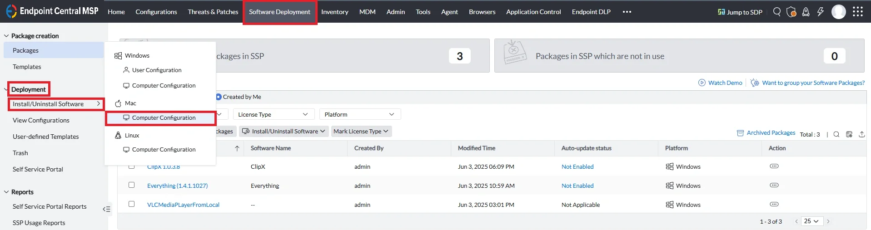This screenshot has width=871, height=230.
Task: Click the Windows platform icon in flyout
Action: (x=118, y=55)
